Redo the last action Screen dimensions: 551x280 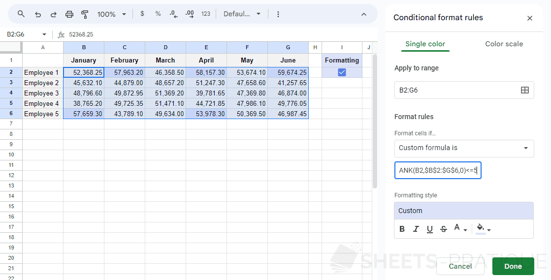click(53, 14)
